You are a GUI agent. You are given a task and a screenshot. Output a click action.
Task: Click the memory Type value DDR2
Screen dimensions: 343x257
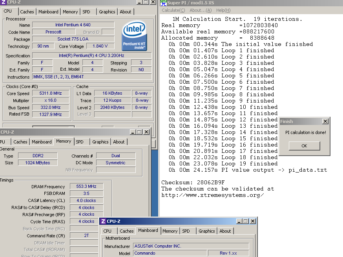38,156
